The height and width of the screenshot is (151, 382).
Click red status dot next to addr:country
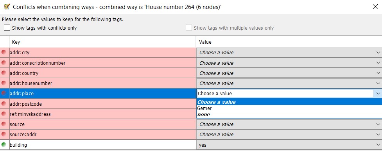(4, 73)
